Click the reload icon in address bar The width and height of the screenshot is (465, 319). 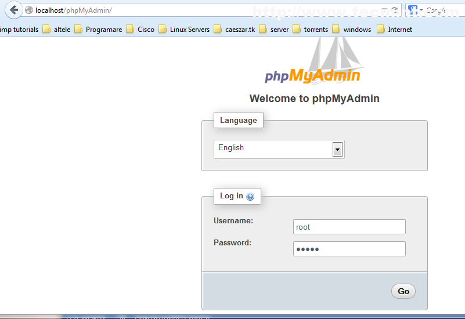tap(394, 10)
